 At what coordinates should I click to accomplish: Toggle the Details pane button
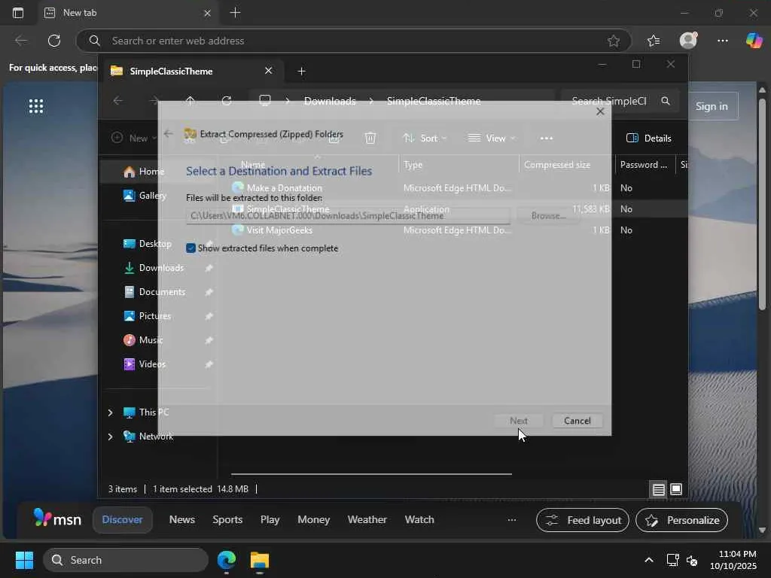click(648, 138)
